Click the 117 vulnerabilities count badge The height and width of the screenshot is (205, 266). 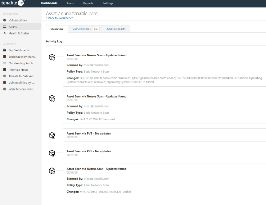click(96, 29)
